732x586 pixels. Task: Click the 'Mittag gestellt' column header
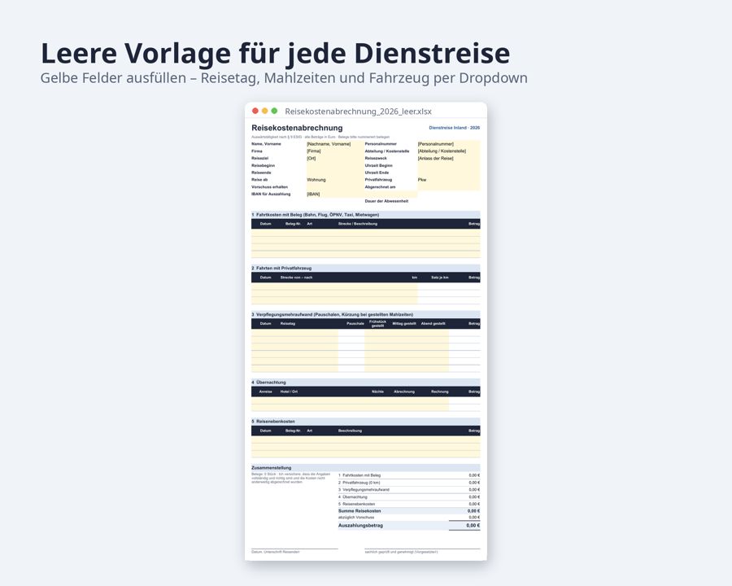pos(403,323)
